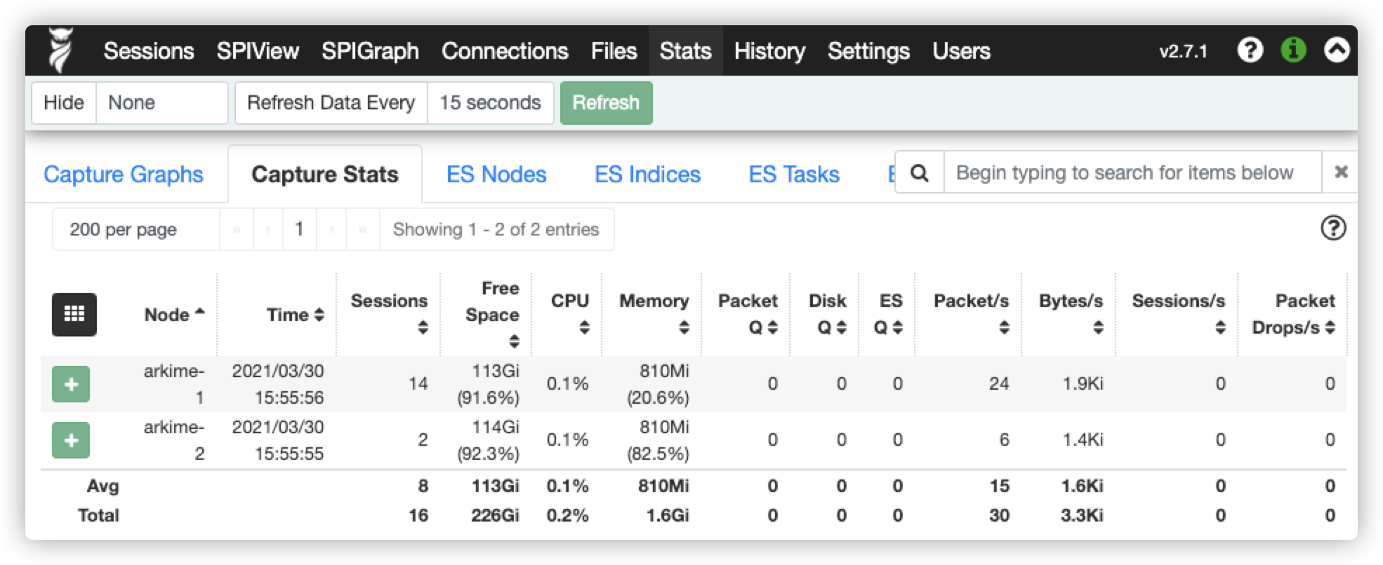Sort the table by the CPU column
Screen dimensions: 1383x565
pos(569,313)
